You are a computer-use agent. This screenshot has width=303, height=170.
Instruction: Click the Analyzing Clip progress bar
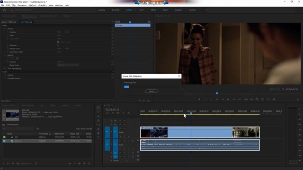[x=151, y=87]
